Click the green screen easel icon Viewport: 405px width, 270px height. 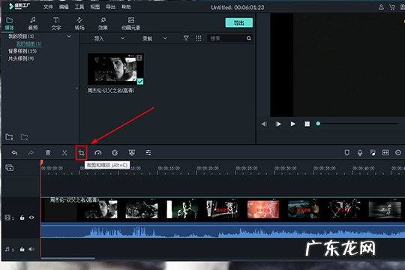(x=132, y=153)
